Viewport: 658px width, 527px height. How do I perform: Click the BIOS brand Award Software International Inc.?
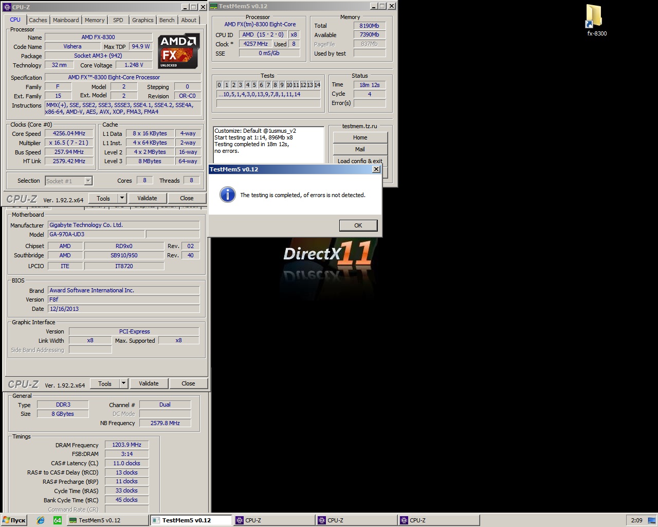point(123,290)
